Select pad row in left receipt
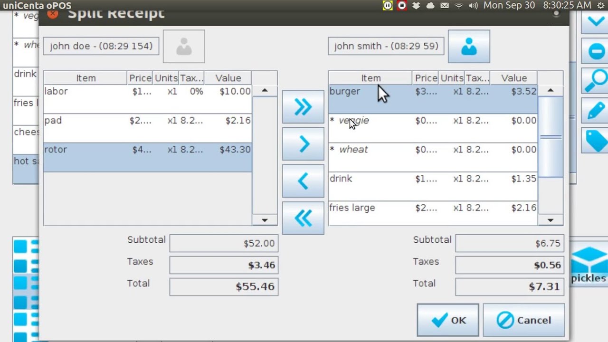 [147, 128]
